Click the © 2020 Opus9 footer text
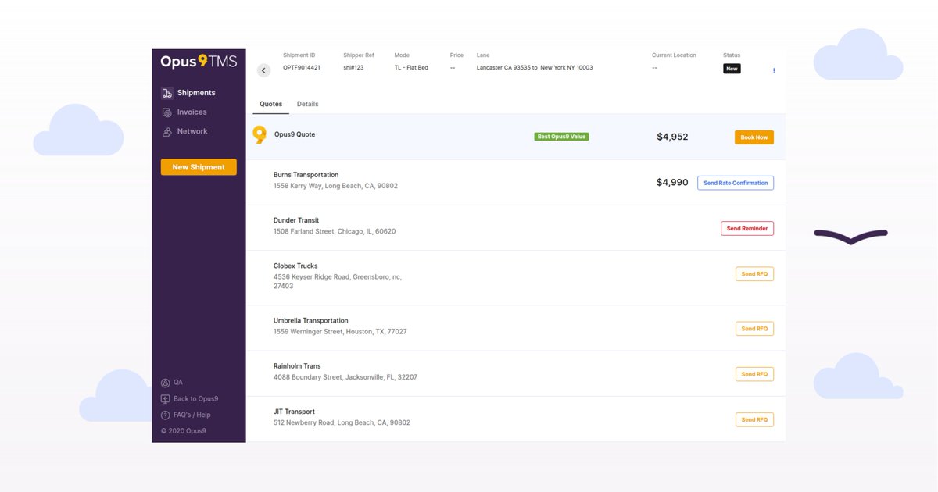This screenshot has width=938, height=492. tap(184, 431)
